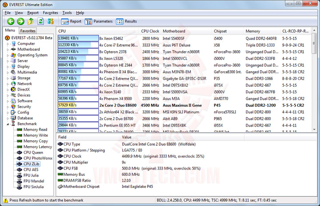
Task: Select the Network tree icon
Action: tap(13, 83)
